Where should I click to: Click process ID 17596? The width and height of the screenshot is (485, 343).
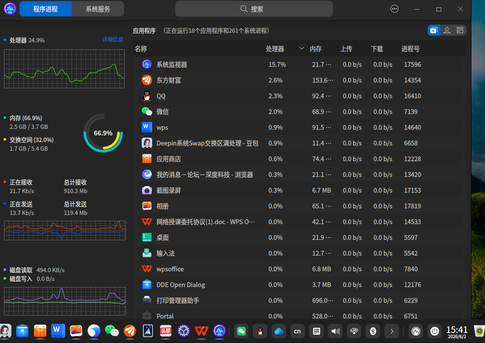(412, 65)
